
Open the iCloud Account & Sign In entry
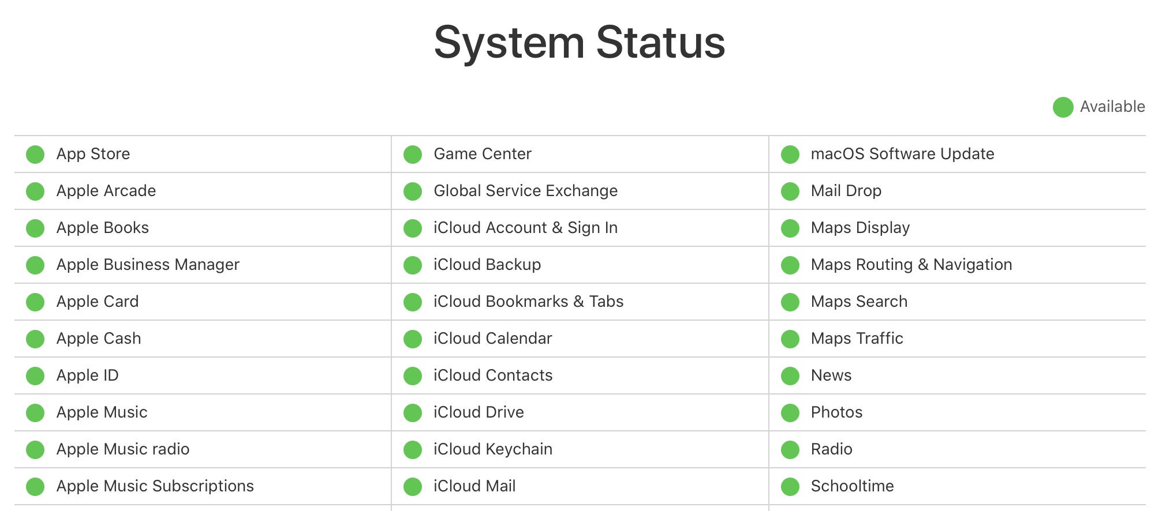point(525,228)
